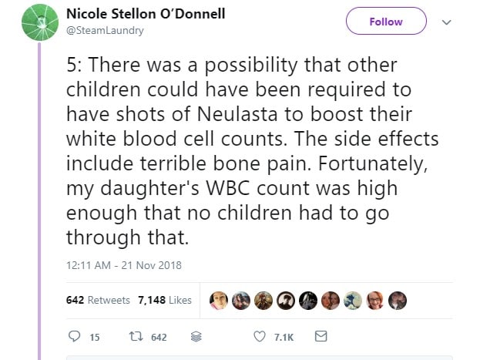The height and width of the screenshot is (360, 480).
Task: Click the Great Wave liker avatar
Action: (x=353, y=300)
